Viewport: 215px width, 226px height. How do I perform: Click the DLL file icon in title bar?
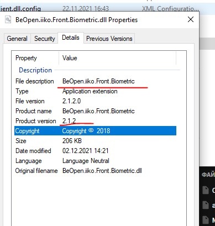[x=8, y=19]
